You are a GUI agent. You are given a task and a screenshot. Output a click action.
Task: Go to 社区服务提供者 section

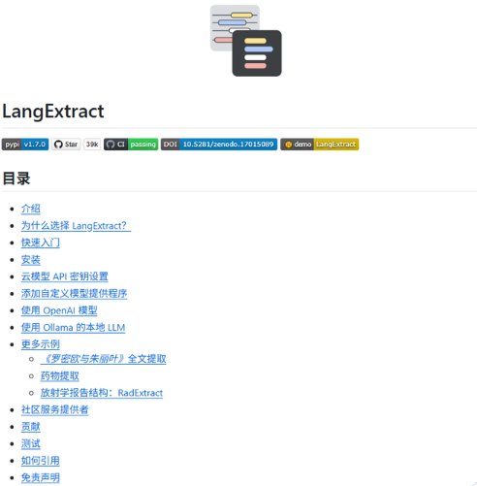55,409
